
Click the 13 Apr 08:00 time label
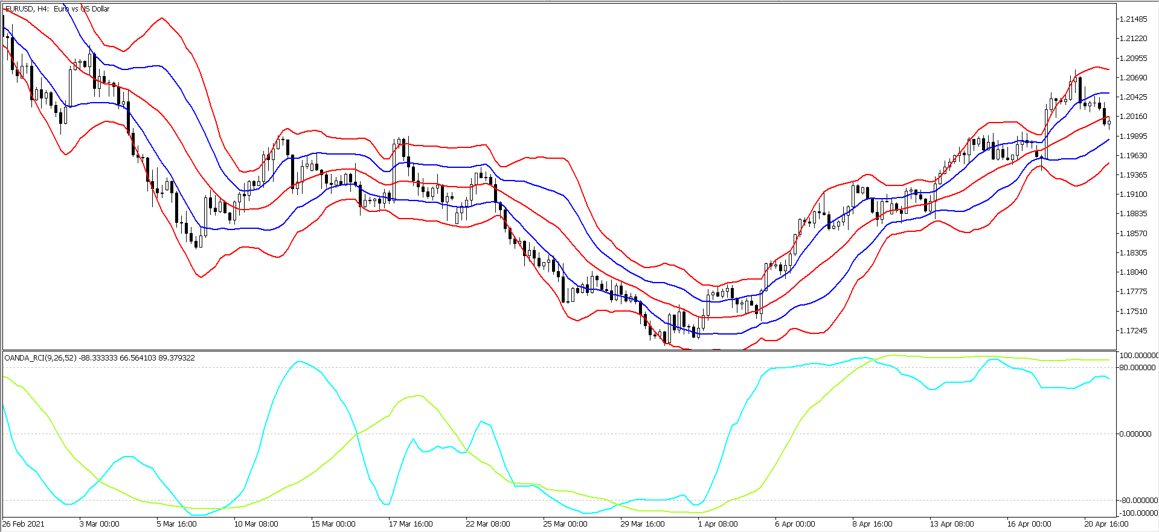tap(952, 524)
